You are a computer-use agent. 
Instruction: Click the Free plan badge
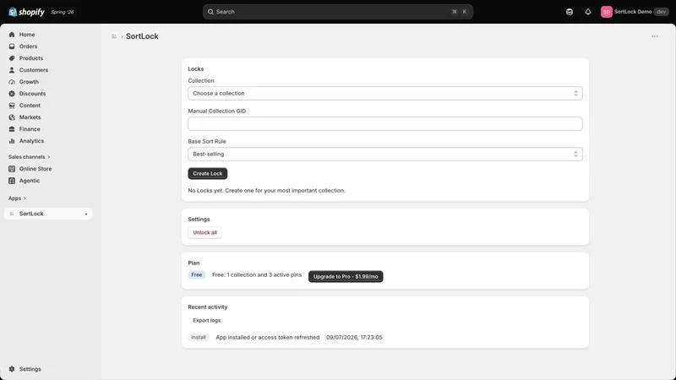pyautogui.click(x=197, y=275)
